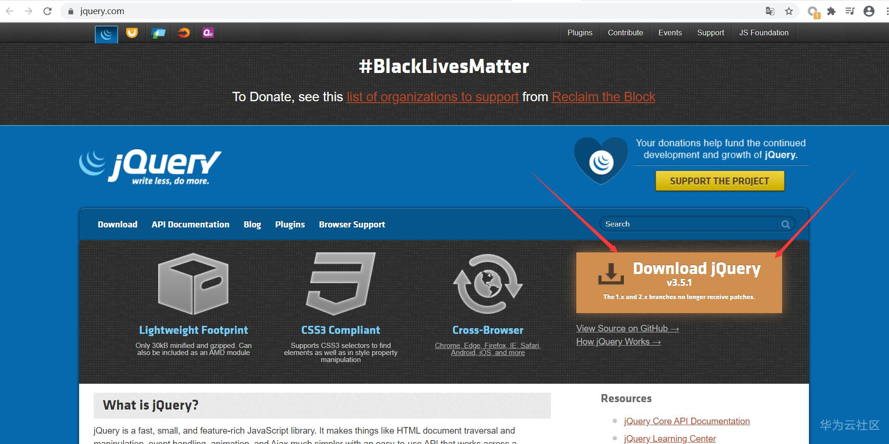Open jQuery Core API Documentation link
Screen dimensions: 889x444
point(687,421)
